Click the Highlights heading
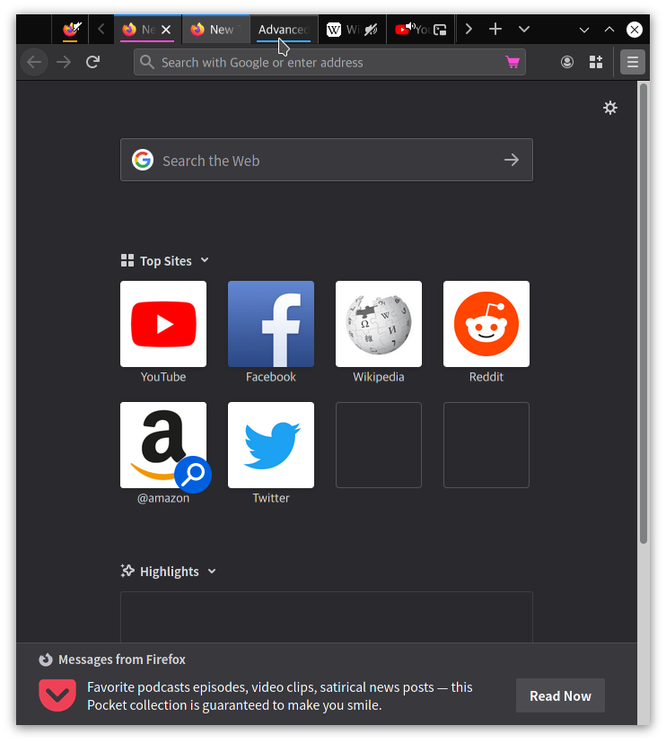Image resolution: width=666 pixels, height=743 pixels. [170, 572]
